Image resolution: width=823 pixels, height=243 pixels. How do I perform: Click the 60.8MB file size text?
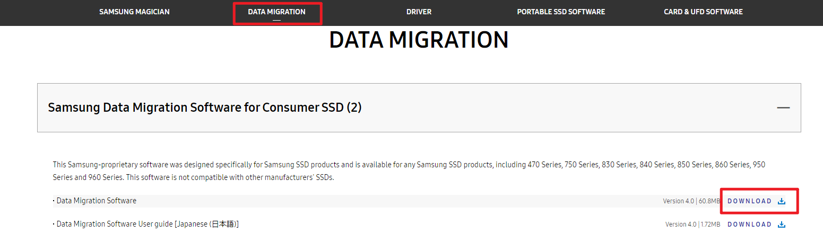pyautogui.click(x=708, y=201)
